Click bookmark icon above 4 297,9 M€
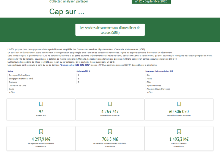Screen dimensions: 220x155 (x=41, y=132)
